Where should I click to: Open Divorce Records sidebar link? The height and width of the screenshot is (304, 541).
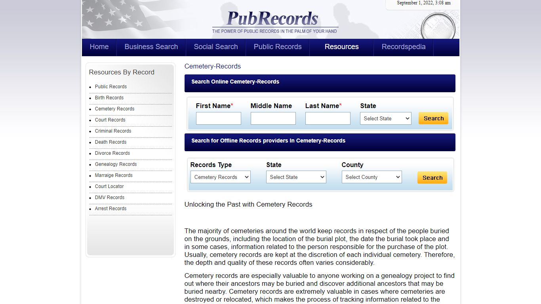pos(112,153)
